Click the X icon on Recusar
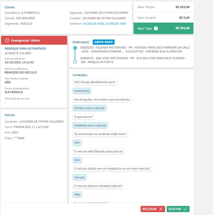The height and width of the screenshot is (215, 213). [x=161, y=209]
